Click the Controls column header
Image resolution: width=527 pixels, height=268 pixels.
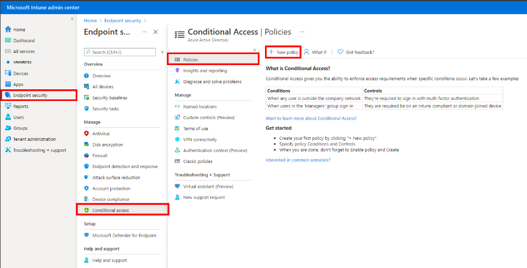373,91
